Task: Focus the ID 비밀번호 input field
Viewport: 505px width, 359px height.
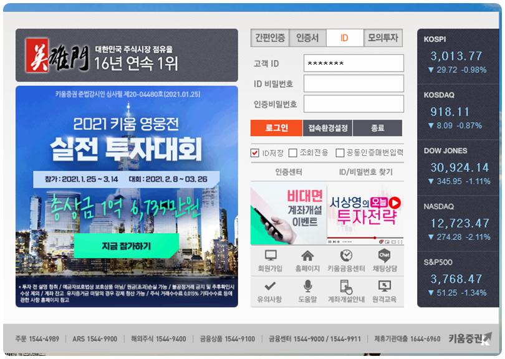Action: coord(353,84)
